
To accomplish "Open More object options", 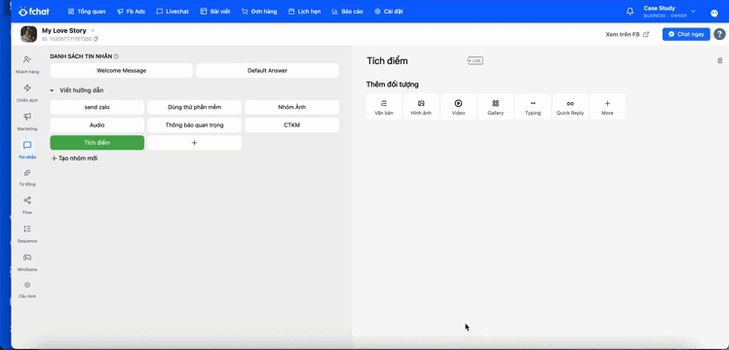I will point(607,107).
